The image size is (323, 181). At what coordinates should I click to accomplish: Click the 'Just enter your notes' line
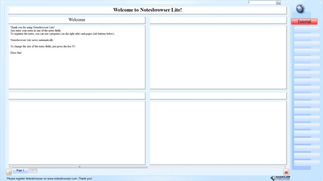[x=36, y=30]
